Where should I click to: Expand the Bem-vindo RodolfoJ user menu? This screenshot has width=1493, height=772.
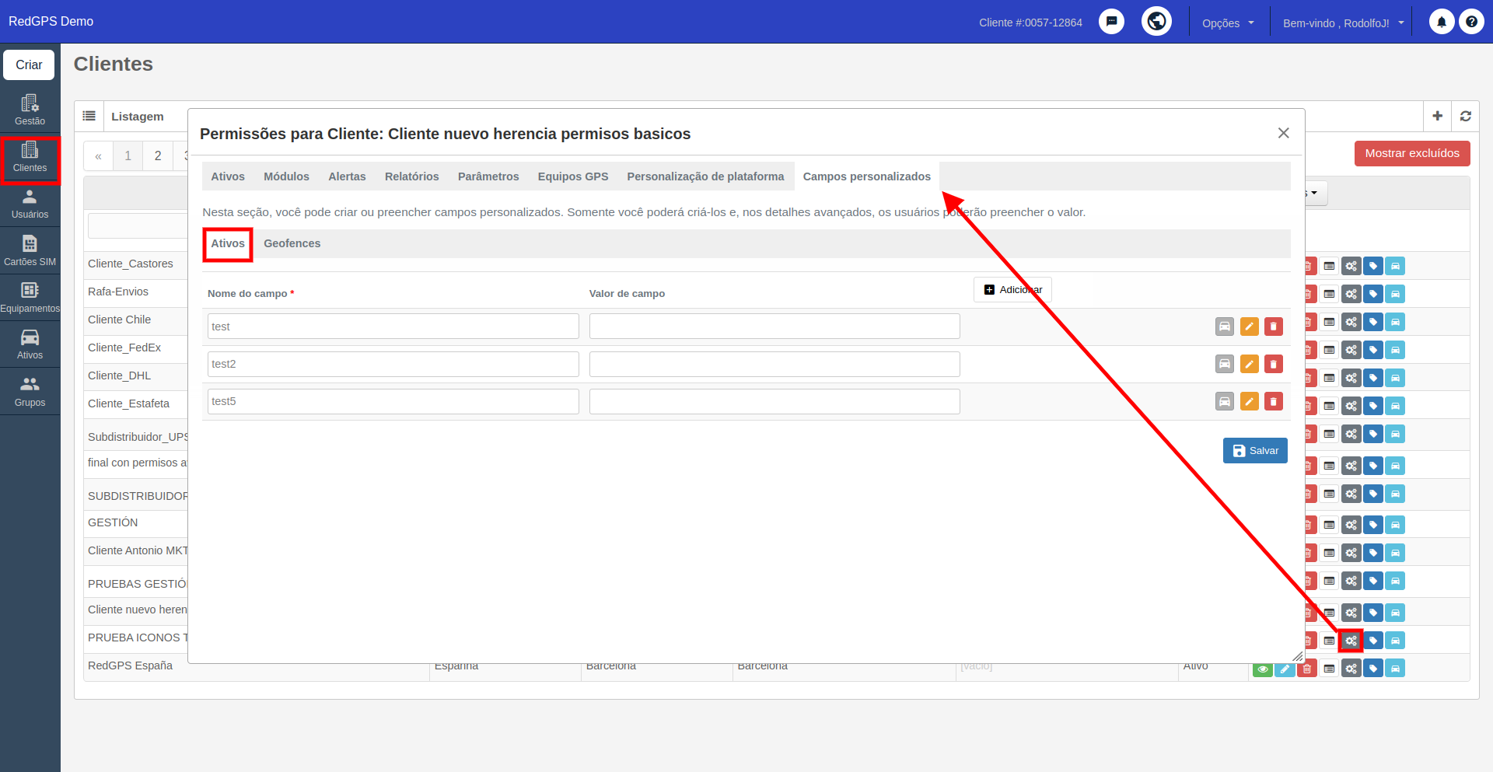coord(1343,23)
